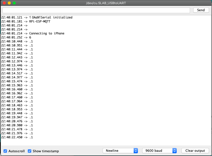Click the serial message input field
The image size is (212, 156).
click(96, 10)
